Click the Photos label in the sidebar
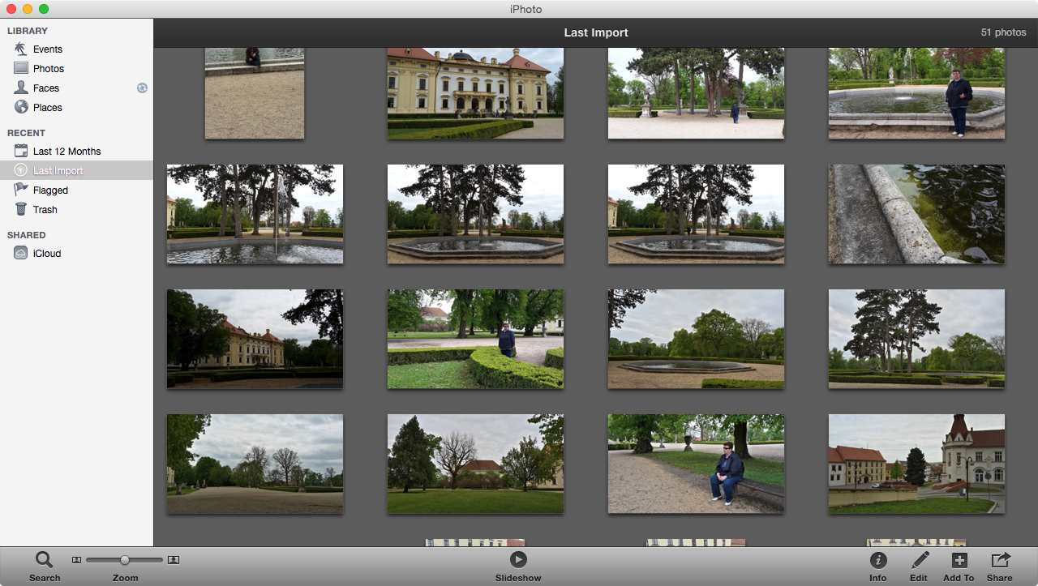The height and width of the screenshot is (586, 1038). pyautogui.click(x=49, y=69)
